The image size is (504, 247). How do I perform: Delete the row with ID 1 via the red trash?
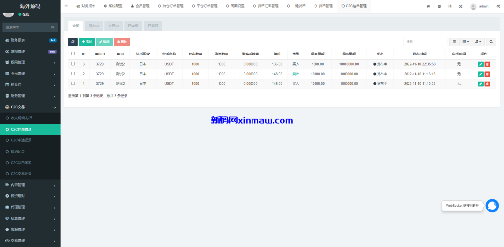point(487,84)
